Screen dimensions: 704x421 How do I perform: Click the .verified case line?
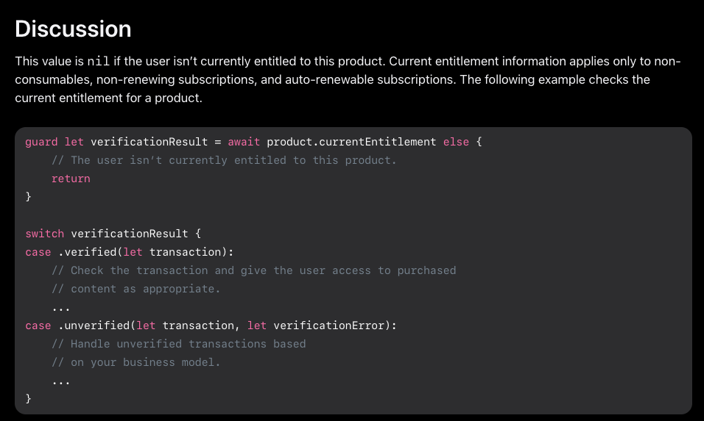(x=129, y=252)
